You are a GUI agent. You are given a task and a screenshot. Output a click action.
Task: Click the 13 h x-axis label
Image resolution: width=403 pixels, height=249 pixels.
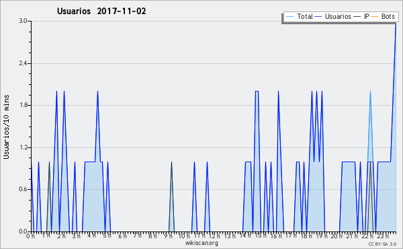tap(230, 236)
